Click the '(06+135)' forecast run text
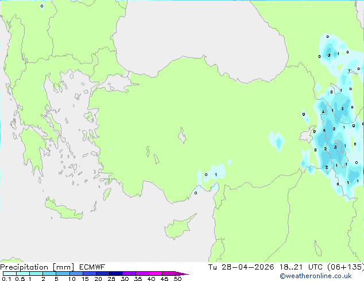This screenshot has height=281, width=364. 346,267
